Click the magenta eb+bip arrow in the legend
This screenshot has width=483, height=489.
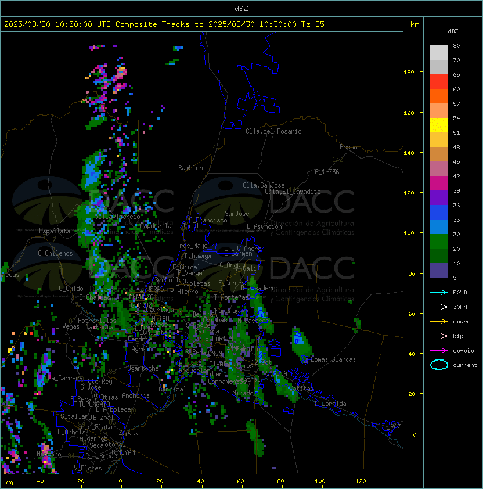coord(439,351)
